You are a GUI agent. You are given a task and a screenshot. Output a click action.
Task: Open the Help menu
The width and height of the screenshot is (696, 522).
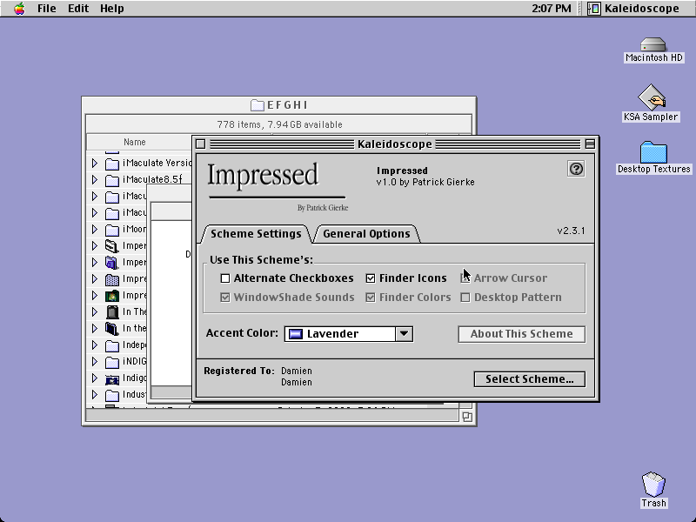click(x=112, y=9)
